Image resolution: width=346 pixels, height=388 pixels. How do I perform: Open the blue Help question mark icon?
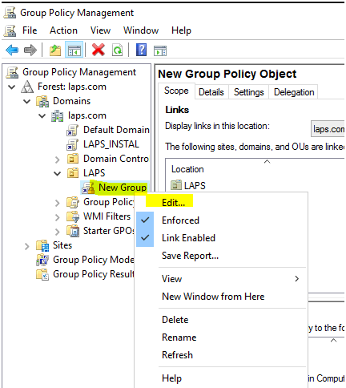tap(141, 50)
